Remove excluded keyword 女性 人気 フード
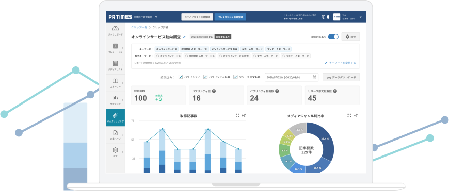The width and height of the screenshot is (449, 191). 254,56
